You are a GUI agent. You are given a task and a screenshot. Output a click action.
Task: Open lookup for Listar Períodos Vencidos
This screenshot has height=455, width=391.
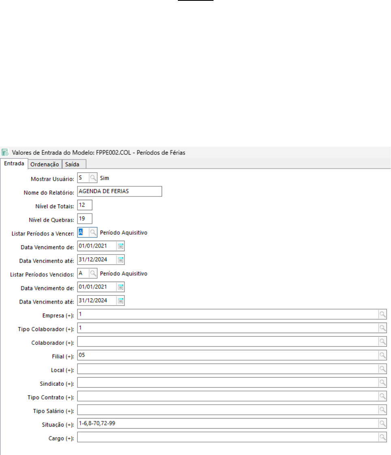point(93,274)
